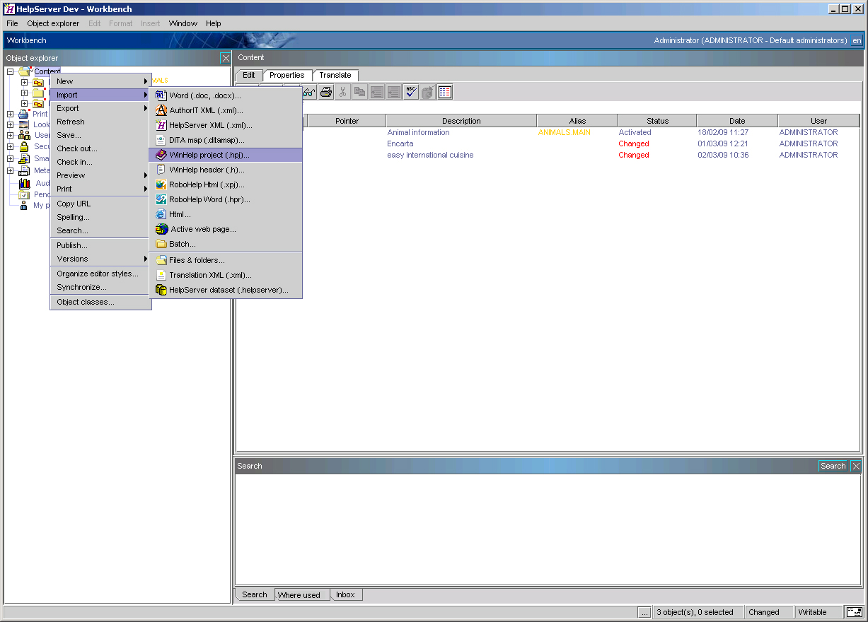Expand the Print node in object explorer
Screen dimensions: 868x622
tap(11, 114)
